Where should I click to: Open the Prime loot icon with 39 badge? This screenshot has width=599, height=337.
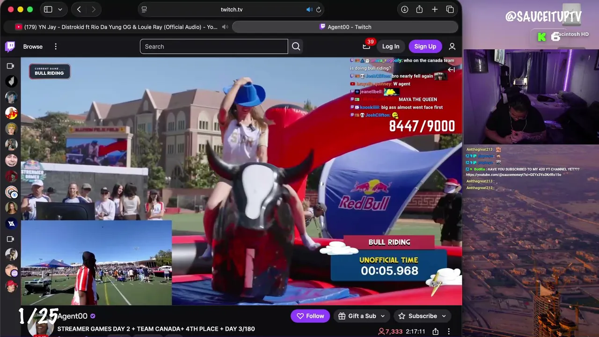point(367,46)
